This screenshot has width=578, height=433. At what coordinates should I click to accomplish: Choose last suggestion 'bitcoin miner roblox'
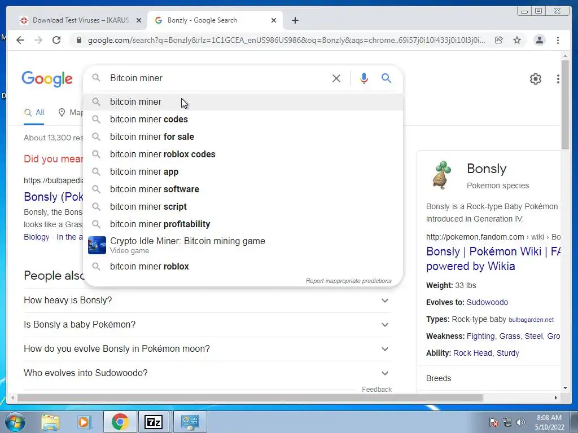pos(243,266)
